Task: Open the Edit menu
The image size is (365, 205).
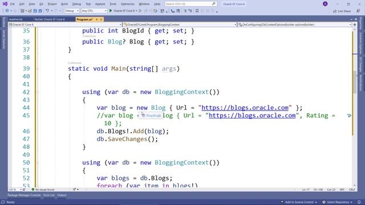Action: [22, 4]
